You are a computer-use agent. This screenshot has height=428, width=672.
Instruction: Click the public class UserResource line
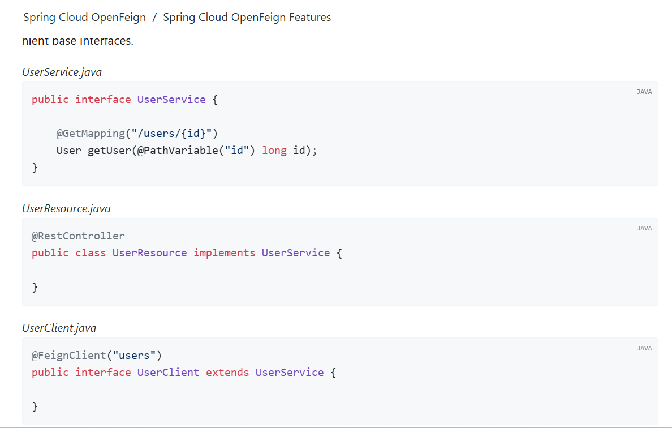(187, 253)
